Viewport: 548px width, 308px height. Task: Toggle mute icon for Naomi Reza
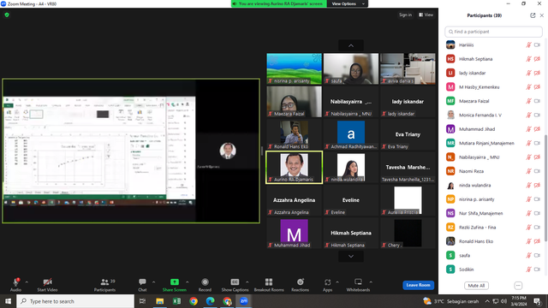point(529,171)
